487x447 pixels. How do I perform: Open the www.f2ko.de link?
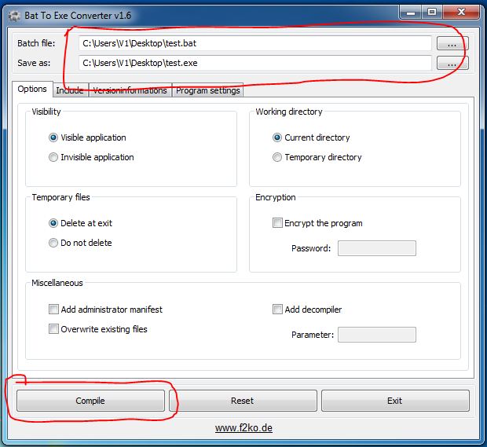tap(243, 428)
